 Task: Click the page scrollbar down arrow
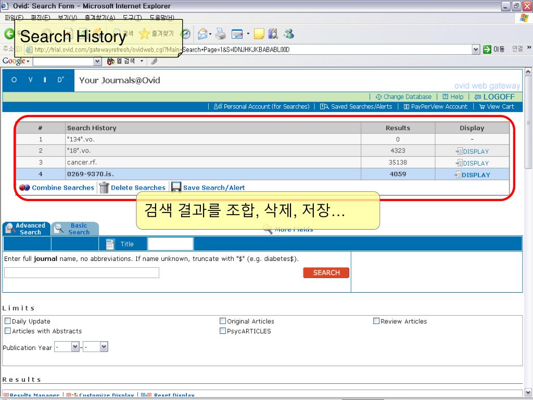click(528, 392)
